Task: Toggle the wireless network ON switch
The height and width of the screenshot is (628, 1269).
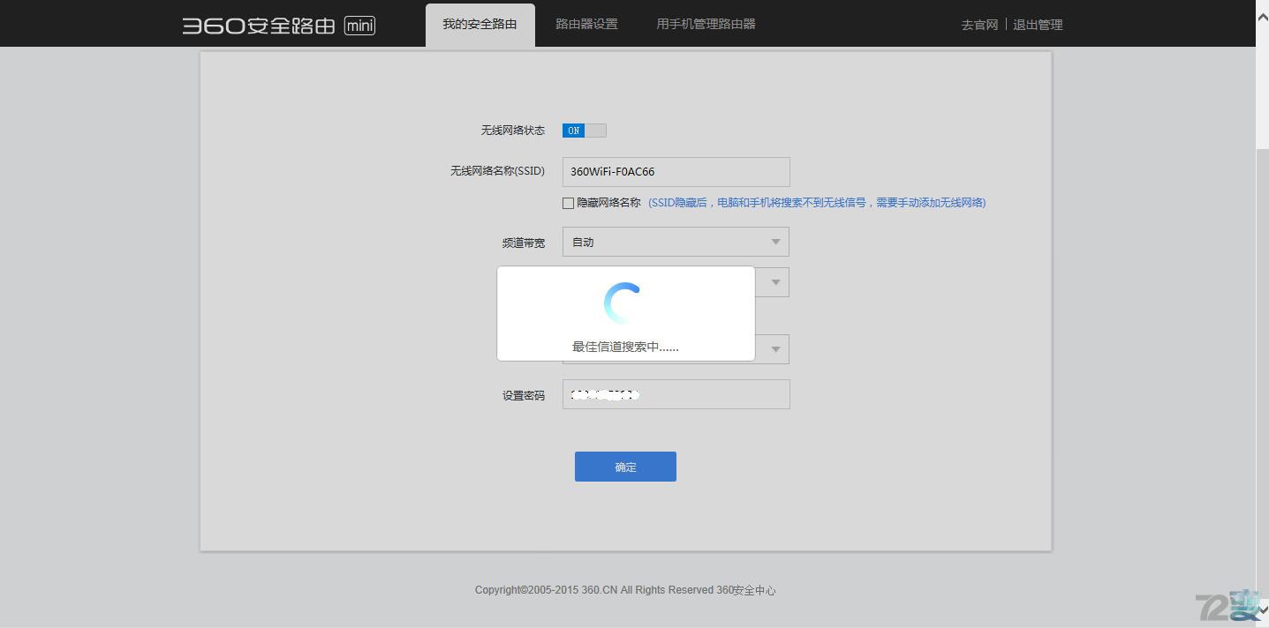Action: pos(585,130)
